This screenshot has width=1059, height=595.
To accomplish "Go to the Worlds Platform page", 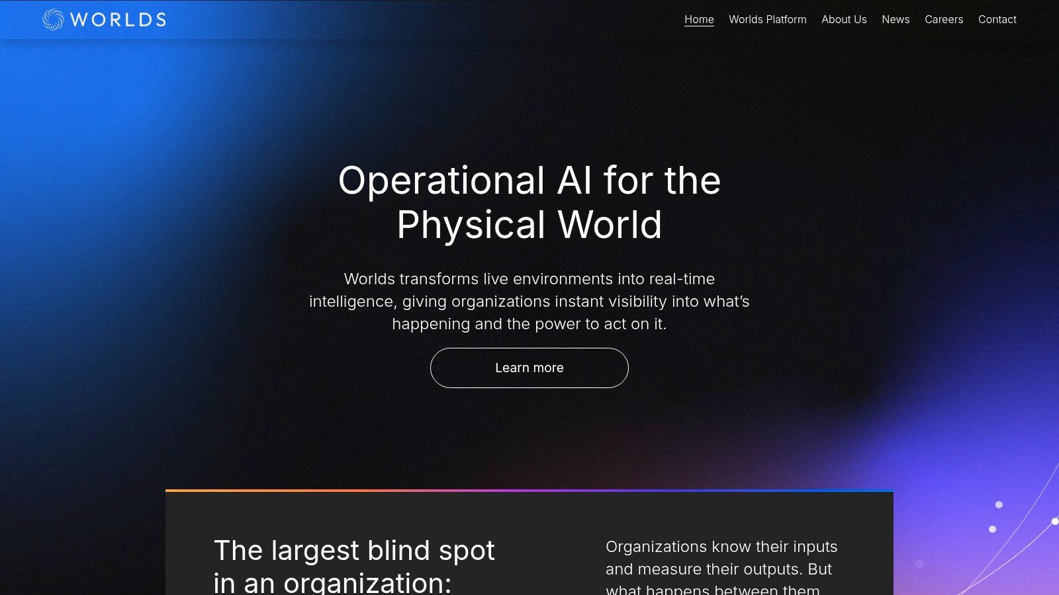I will [x=768, y=19].
